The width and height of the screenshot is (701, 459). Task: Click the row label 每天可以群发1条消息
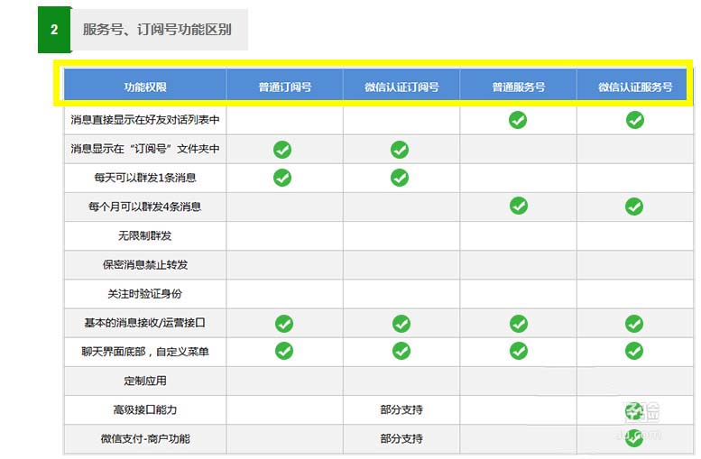point(145,178)
